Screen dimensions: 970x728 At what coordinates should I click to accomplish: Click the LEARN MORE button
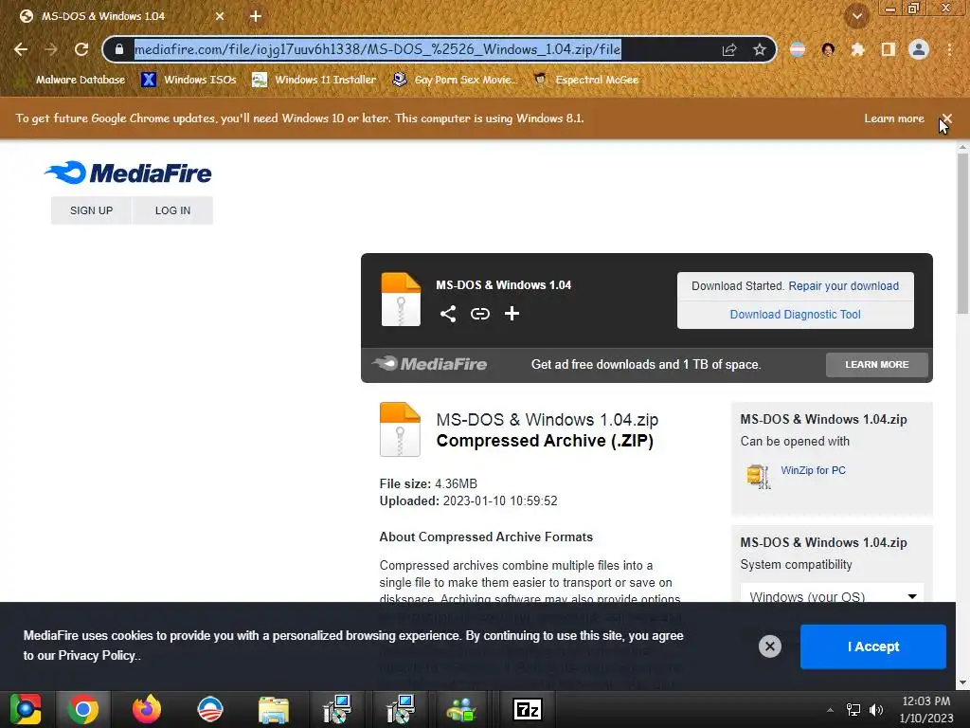pos(876,365)
